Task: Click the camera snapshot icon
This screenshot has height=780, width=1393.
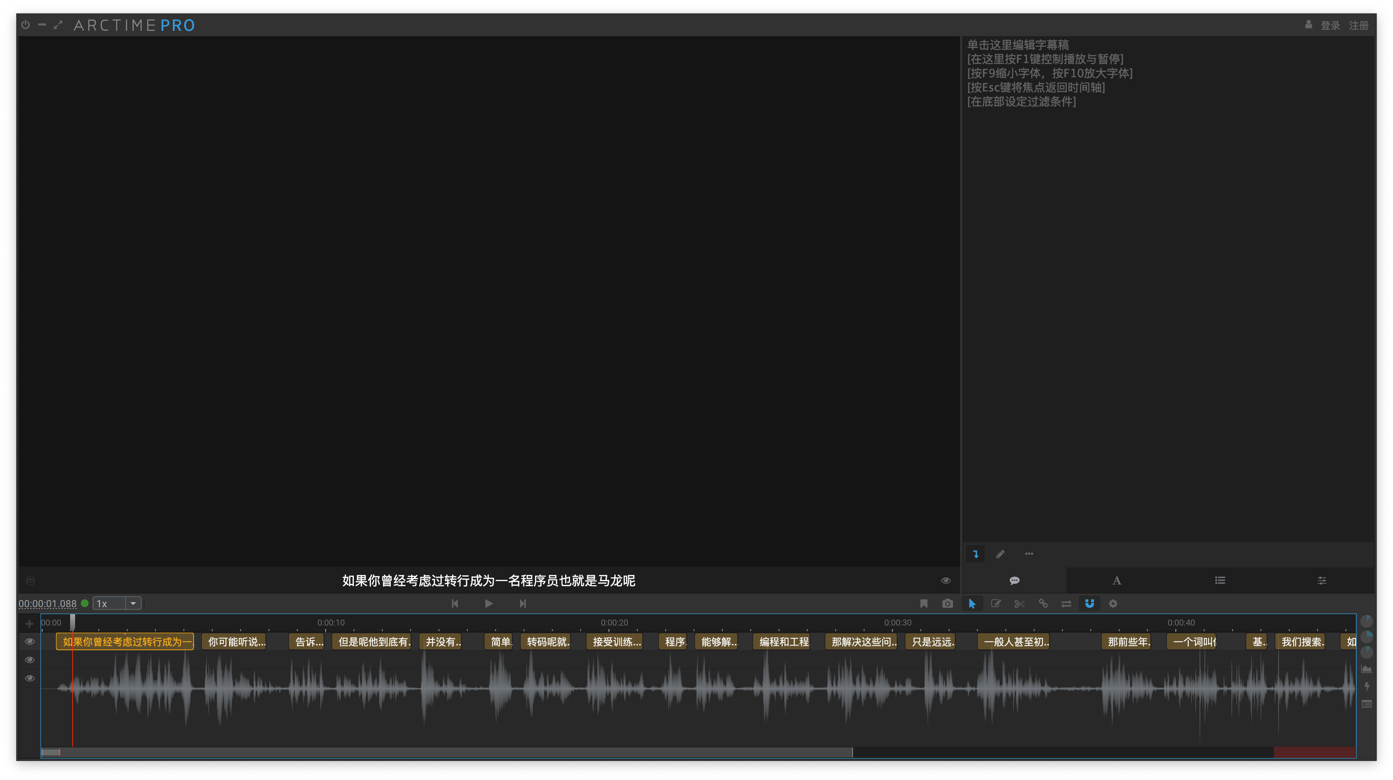Action: tap(947, 604)
